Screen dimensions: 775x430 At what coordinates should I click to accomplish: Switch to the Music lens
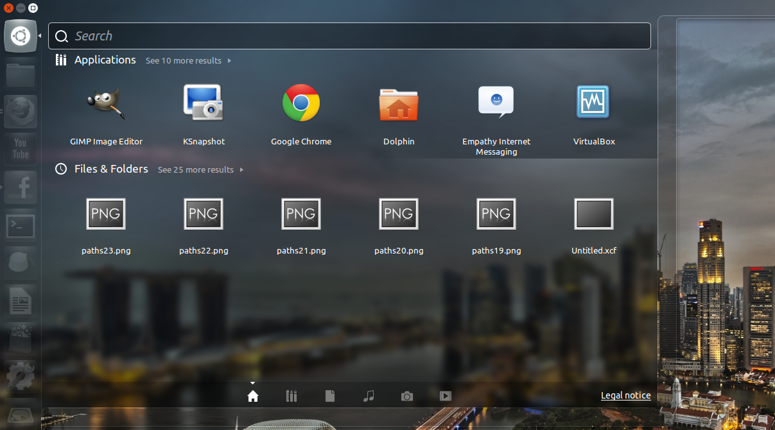pyautogui.click(x=369, y=396)
